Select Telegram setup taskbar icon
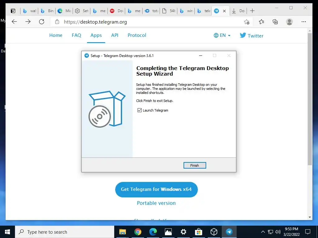The image size is (318, 238). pyautogui.click(x=229, y=232)
